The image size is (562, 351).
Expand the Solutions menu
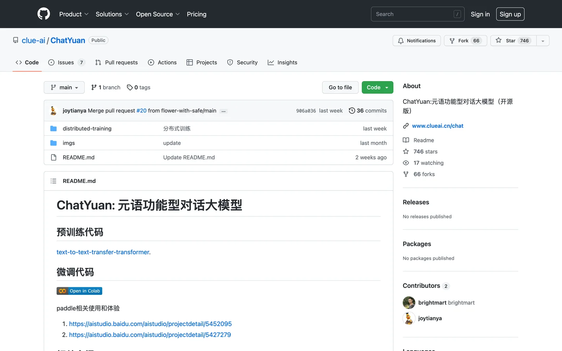click(112, 14)
